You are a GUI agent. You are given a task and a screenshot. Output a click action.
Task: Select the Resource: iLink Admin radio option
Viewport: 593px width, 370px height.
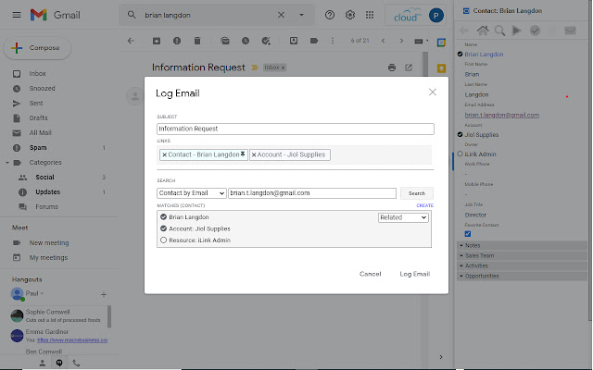[x=163, y=240]
